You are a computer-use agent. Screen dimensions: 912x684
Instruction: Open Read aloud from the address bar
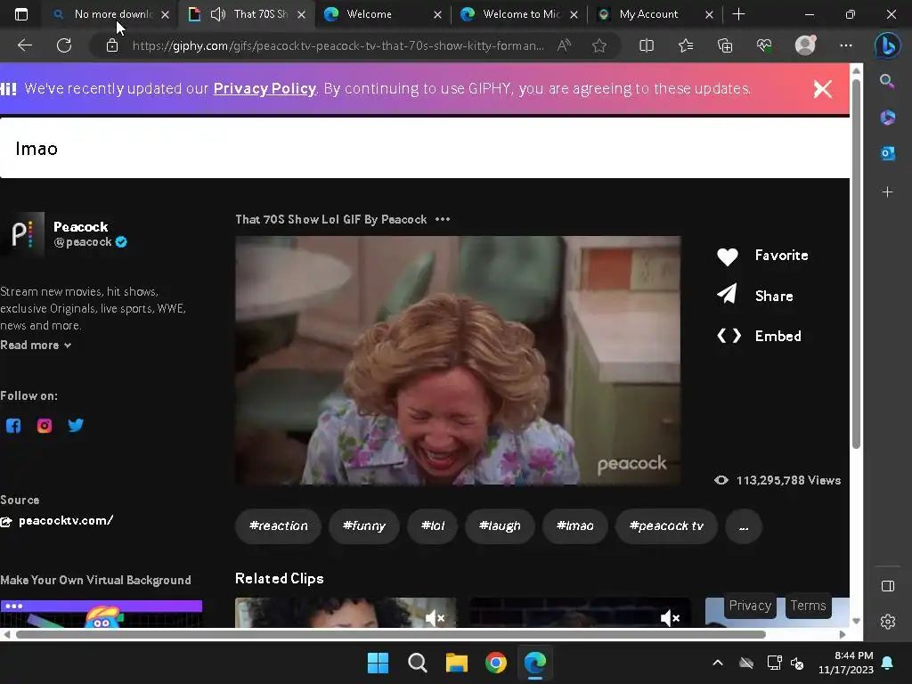pyautogui.click(x=564, y=45)
